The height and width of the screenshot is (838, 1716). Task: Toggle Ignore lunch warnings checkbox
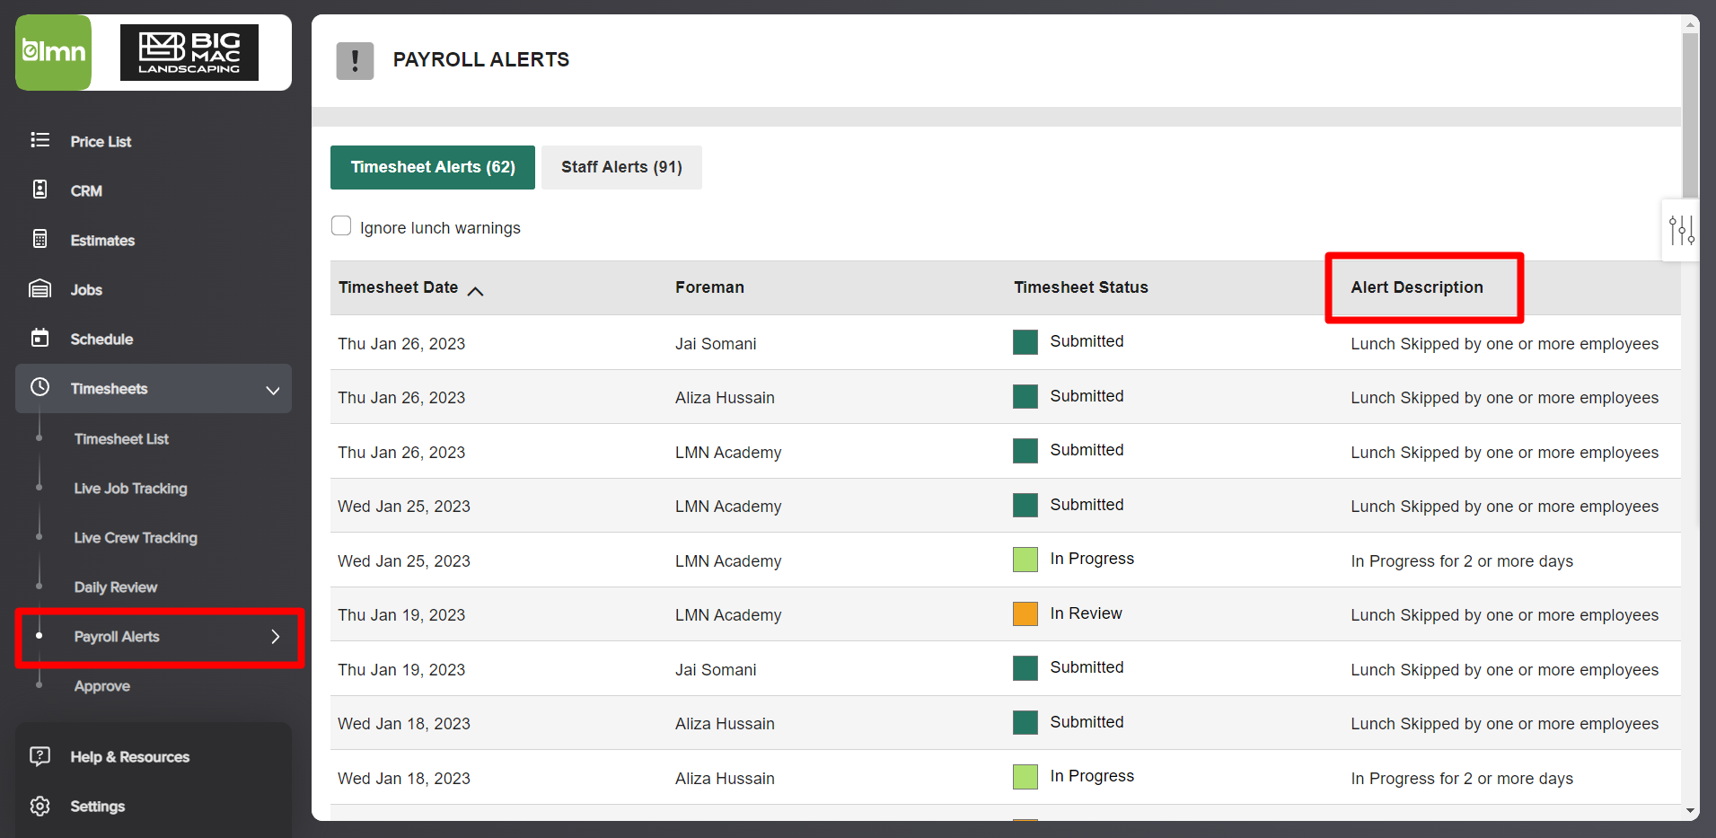pyautogui.click(x=341, y=225)
